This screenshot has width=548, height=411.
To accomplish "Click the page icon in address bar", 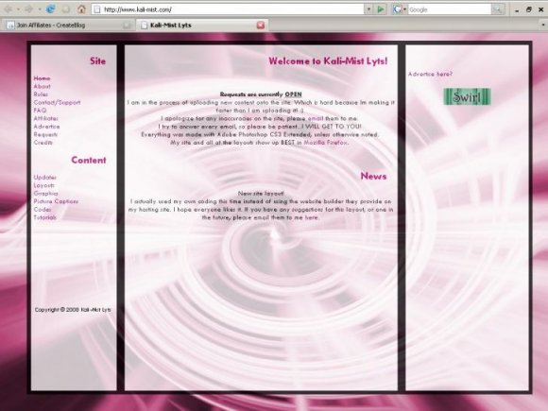I will [97, 9].
